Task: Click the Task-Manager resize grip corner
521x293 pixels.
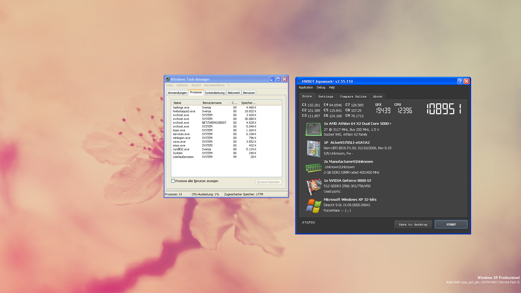Action: 286,195
